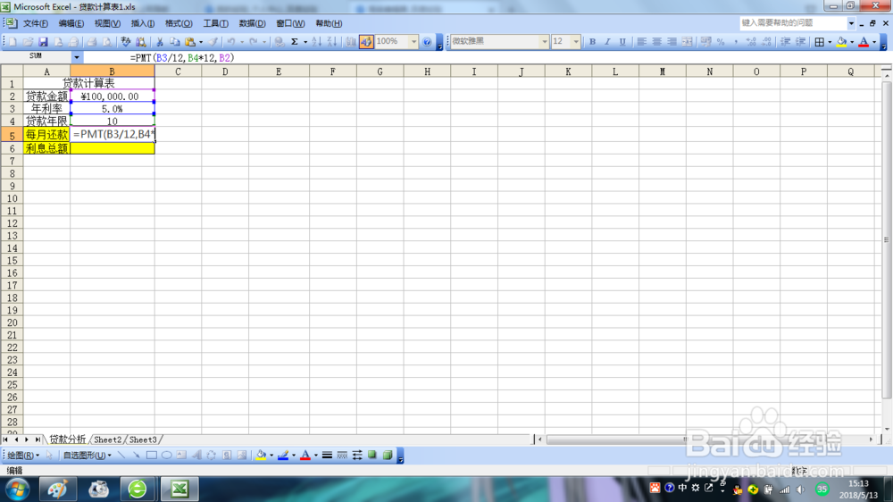
Task: Click the Paste clipboard icon
Action: pyautogui.click(x=190, y=42)
